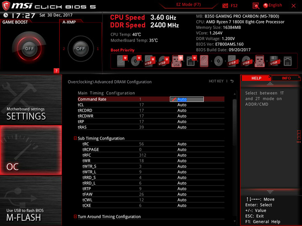This screenshot has width=302, height=226.
Task: Select the first UEFI hard disk boot device
Action: pos(122,61)
